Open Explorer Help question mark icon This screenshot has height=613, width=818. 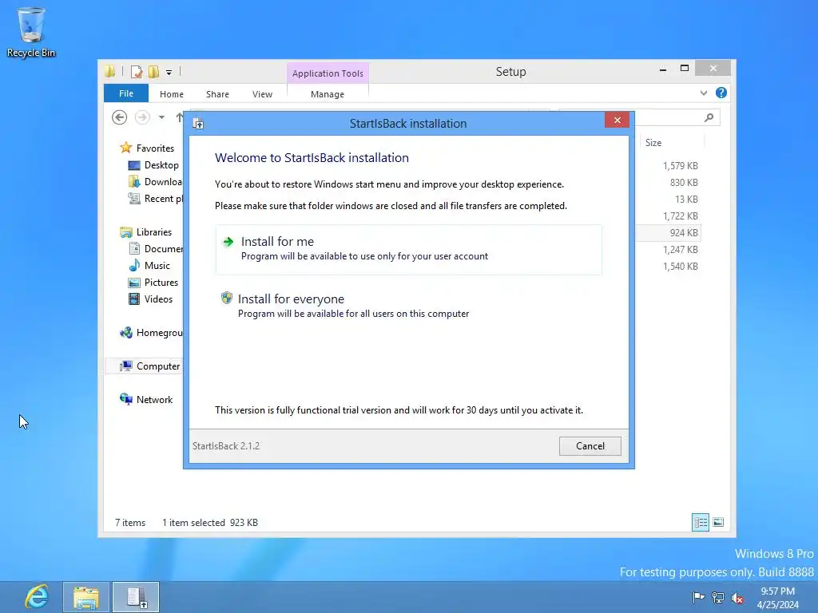[721, 93]
